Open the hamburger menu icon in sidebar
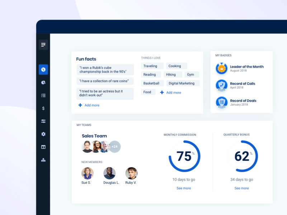Screen dimensions: 287x215 tap(43, 45)
